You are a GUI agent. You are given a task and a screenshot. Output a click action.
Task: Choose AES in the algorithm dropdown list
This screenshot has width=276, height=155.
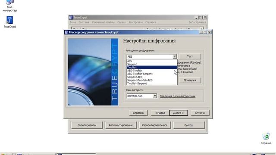(152, 61)
